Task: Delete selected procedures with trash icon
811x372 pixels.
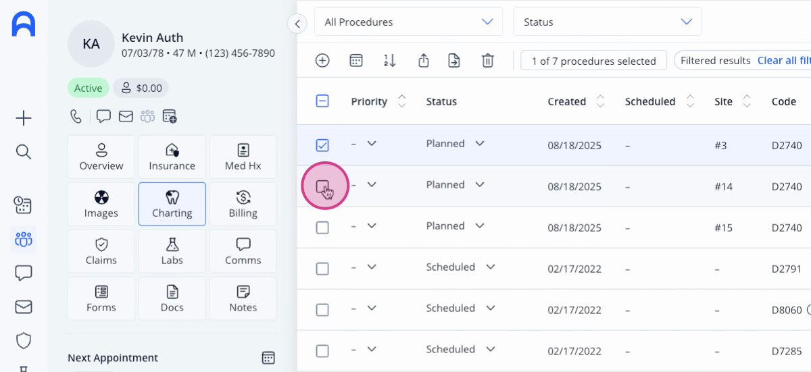Action: (x=487, y=61)
